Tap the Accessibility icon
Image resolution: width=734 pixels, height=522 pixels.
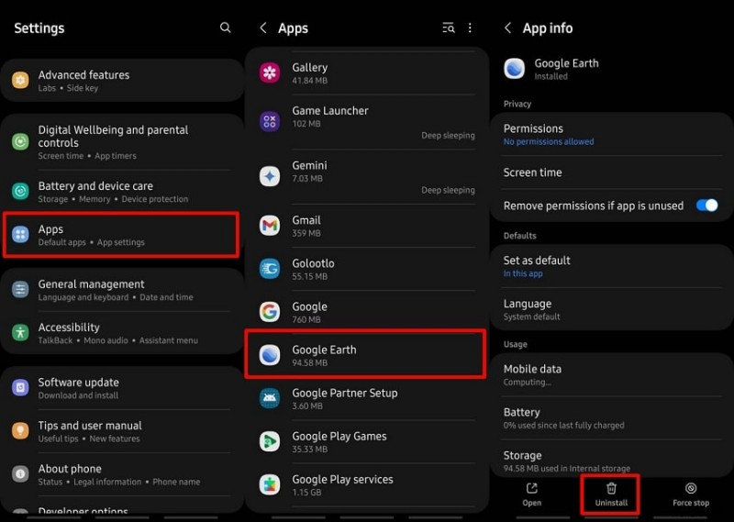point(20,332)
